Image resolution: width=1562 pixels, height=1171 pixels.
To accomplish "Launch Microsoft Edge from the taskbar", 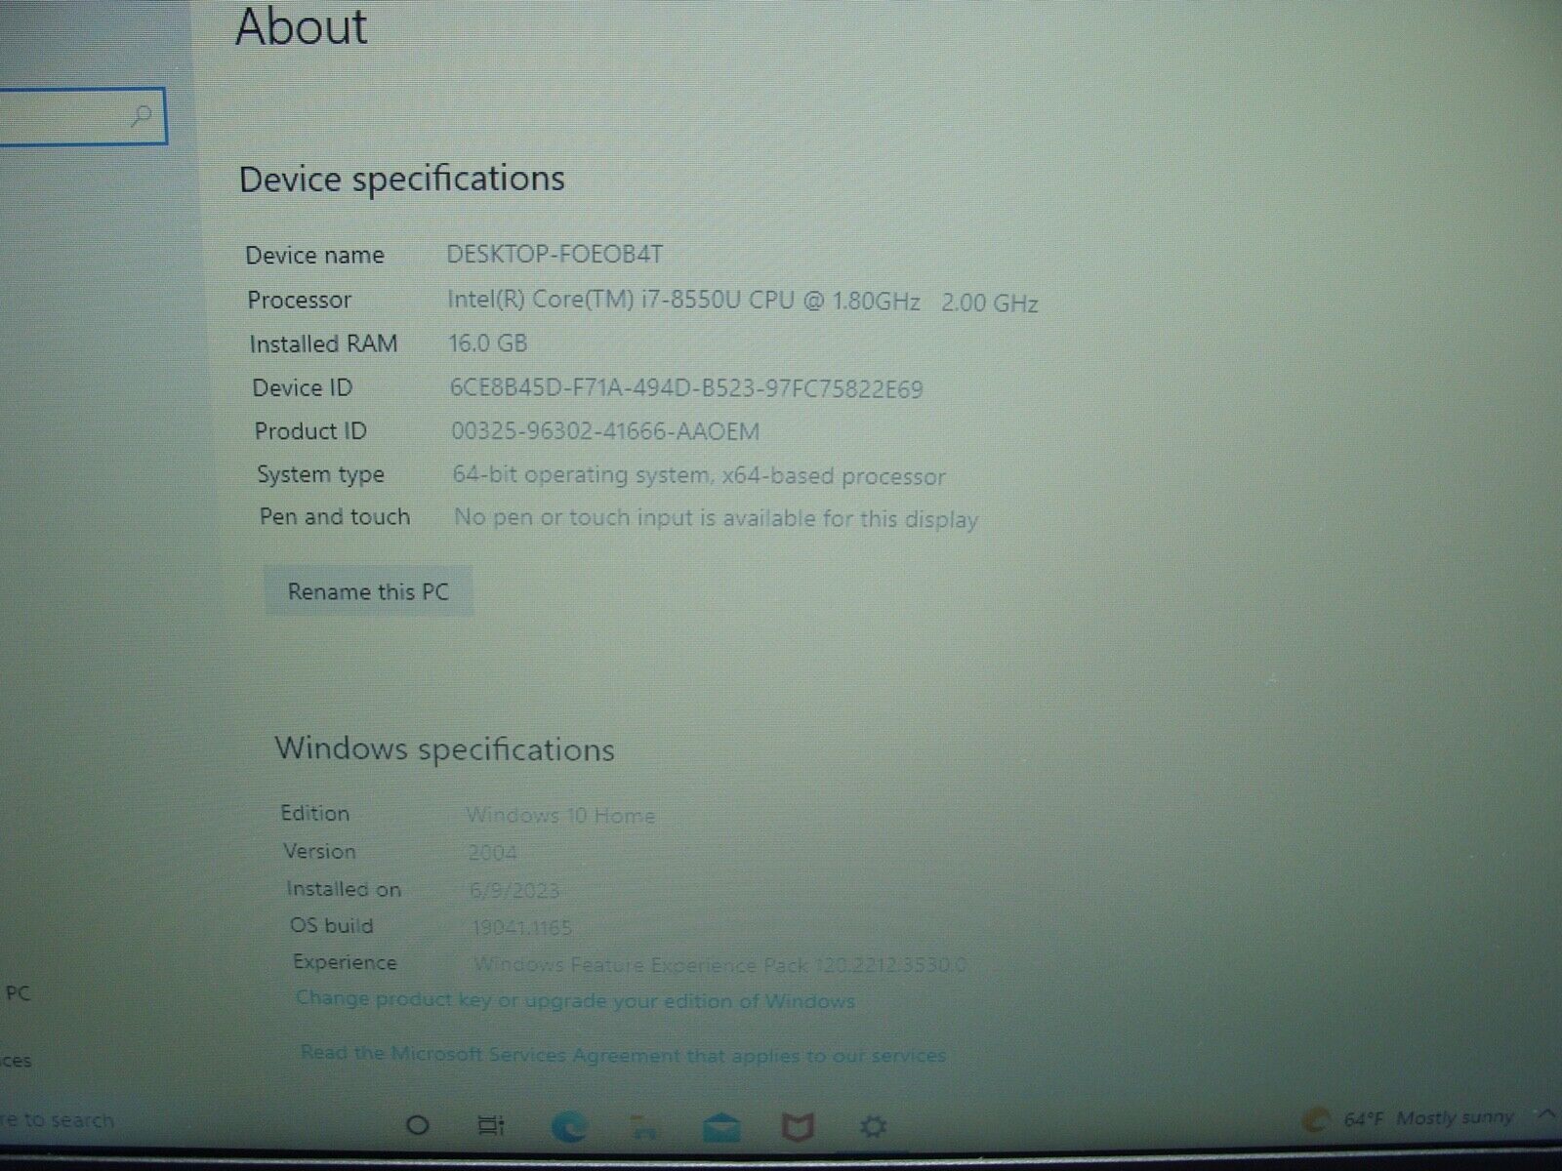I will click(x=568, y=1127).
